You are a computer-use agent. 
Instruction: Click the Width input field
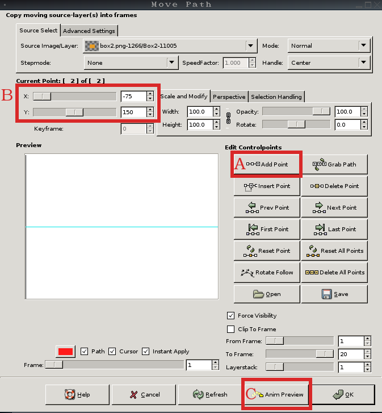pyautogui.click(x=200, y=112)
